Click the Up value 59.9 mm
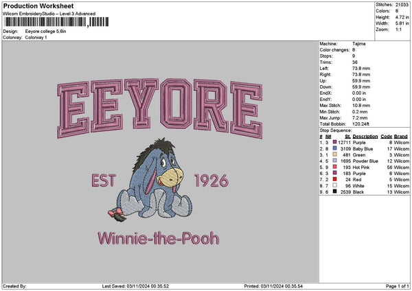This screenshot has width=412, height=291. point(361,80)
